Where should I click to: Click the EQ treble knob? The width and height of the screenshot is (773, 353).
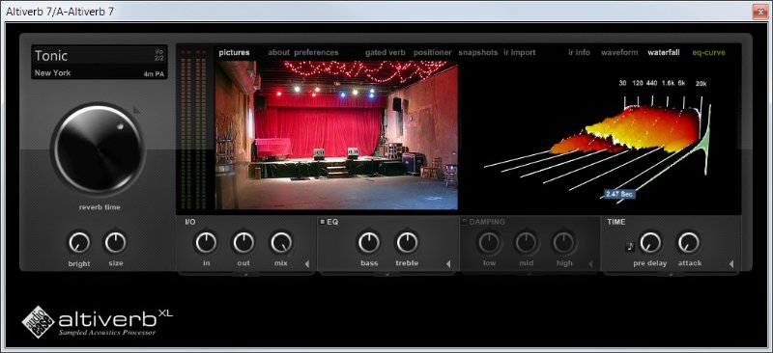(x=407, y=243)
